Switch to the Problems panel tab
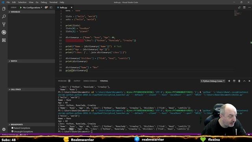The image size is (252, 142). click(62, 81)
